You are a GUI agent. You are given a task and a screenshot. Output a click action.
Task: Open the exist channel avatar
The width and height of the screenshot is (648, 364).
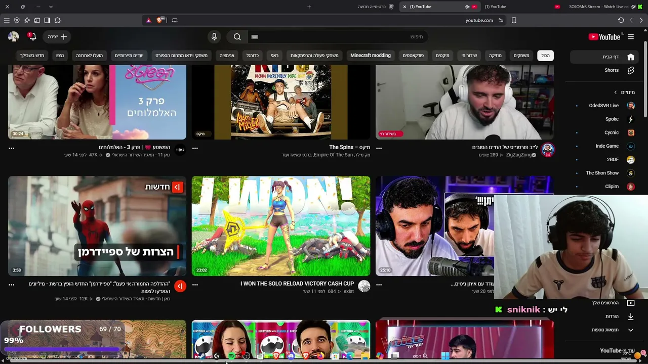(x=364, y=286)
